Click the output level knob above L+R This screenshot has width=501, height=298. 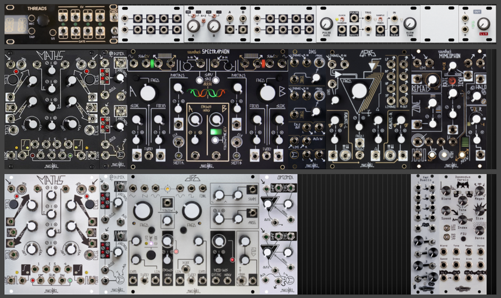pos(483,23)
